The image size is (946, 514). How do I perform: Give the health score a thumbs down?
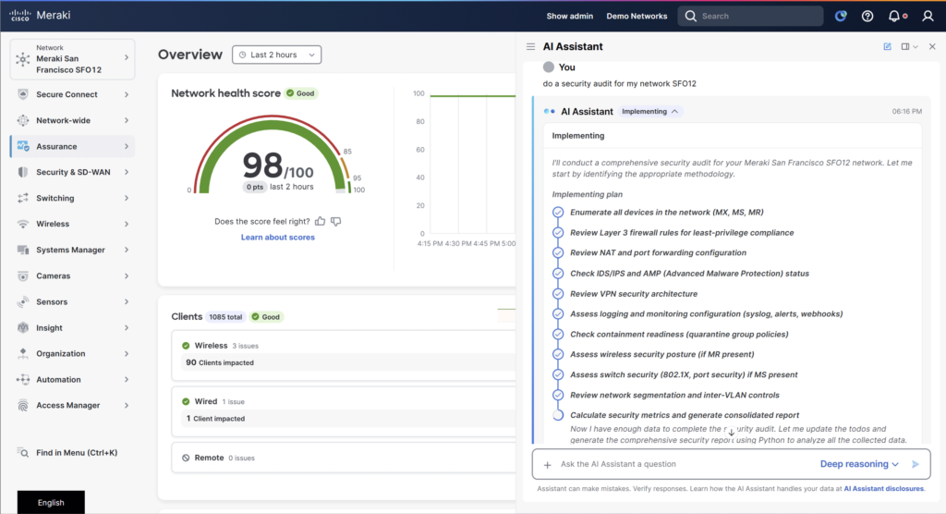(x=336, y=221)
